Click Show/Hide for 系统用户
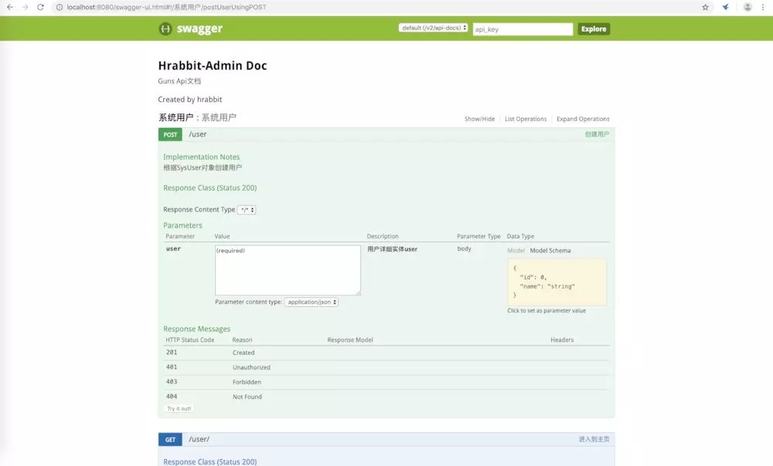The image size is (773, 466). coord(479,119)
